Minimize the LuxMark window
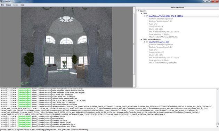The image size is (219, 131). [205, 1]
